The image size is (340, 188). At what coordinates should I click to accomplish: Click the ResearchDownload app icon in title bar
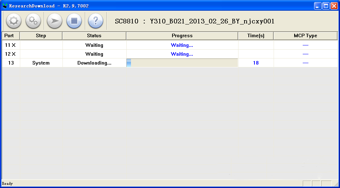tap(5, 6)
